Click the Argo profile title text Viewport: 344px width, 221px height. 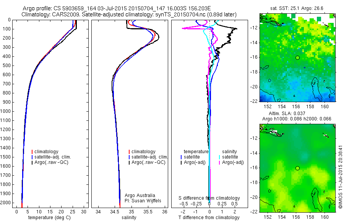117,8
